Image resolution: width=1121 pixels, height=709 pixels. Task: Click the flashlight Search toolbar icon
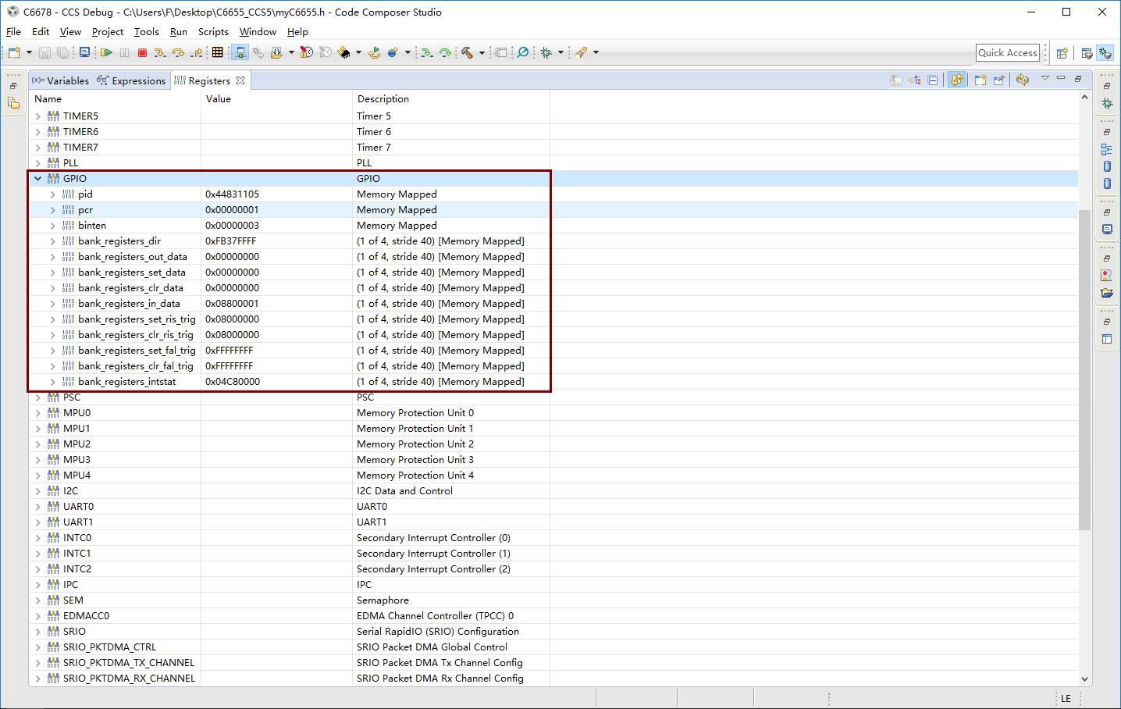[582, 52]
